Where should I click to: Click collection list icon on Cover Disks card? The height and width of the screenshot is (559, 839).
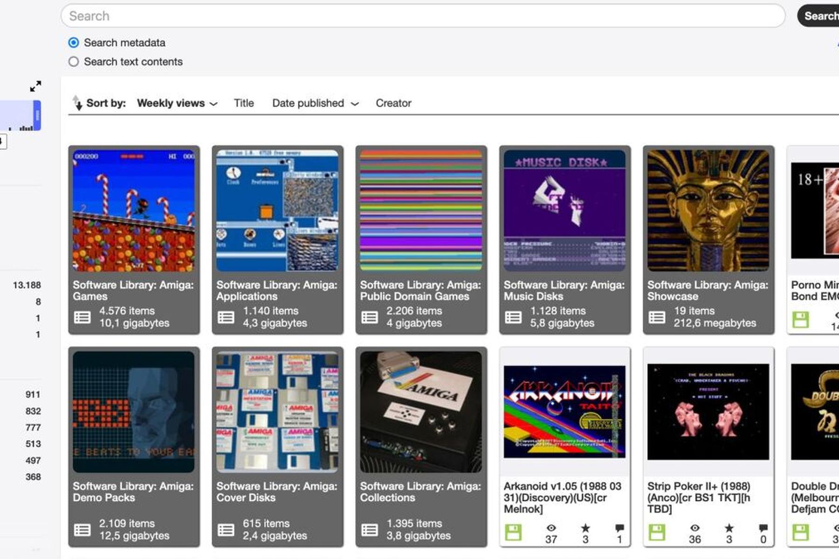coord(226,530)
